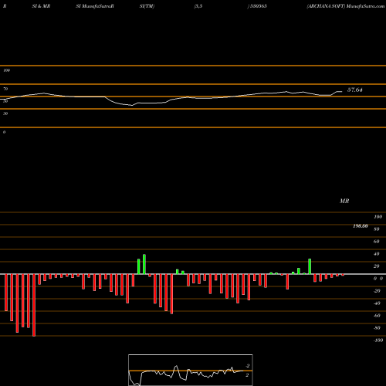Click the 57.64 RSI value label
Screen dimensions: 386x386
pyautogui.click(x=354, y=90)
